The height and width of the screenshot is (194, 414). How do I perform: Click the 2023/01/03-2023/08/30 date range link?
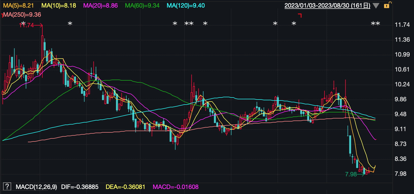point(327,6)
